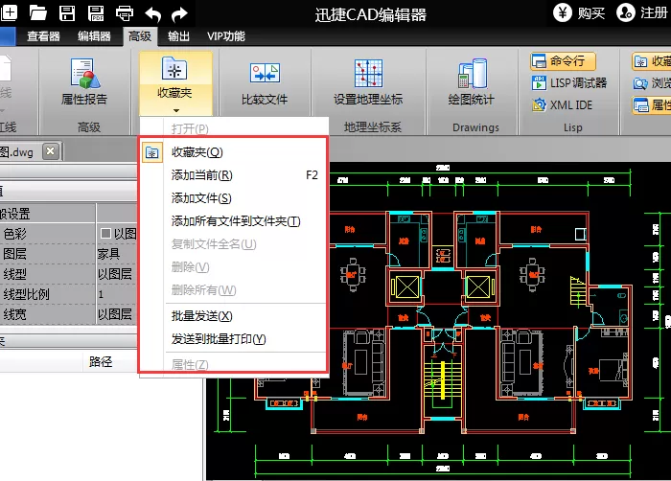Click the 色彩 property label
The width and height of the screenshot is (671, 481).
click(x=14, y=234)
